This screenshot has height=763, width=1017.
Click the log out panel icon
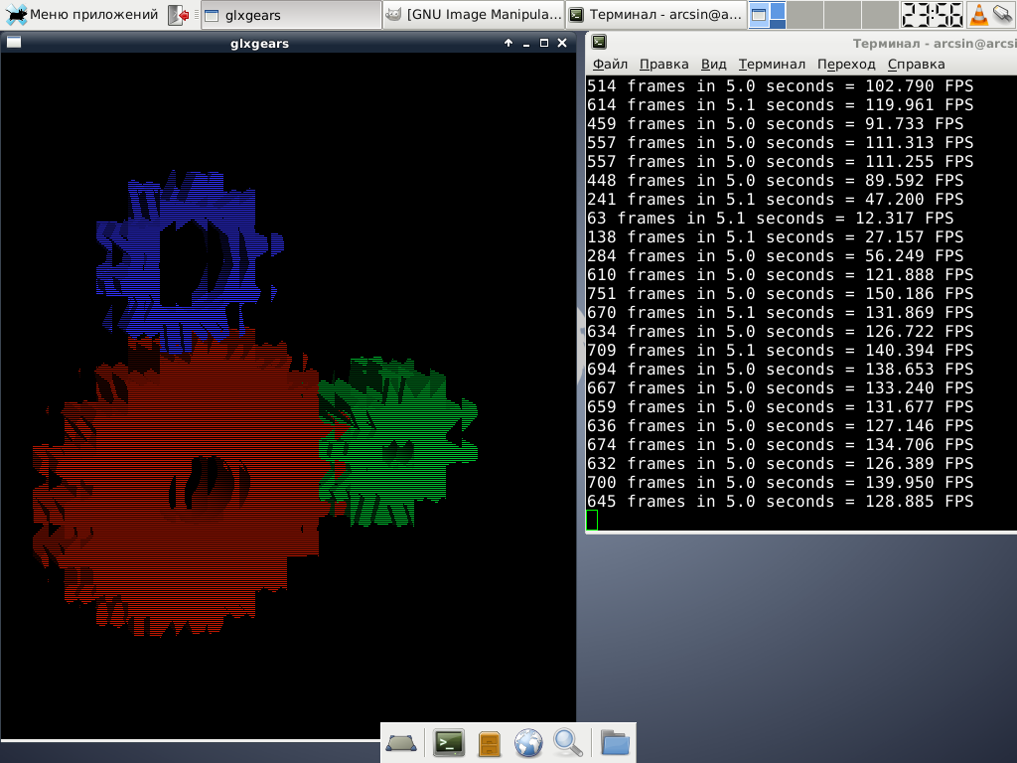coord(179,15)
